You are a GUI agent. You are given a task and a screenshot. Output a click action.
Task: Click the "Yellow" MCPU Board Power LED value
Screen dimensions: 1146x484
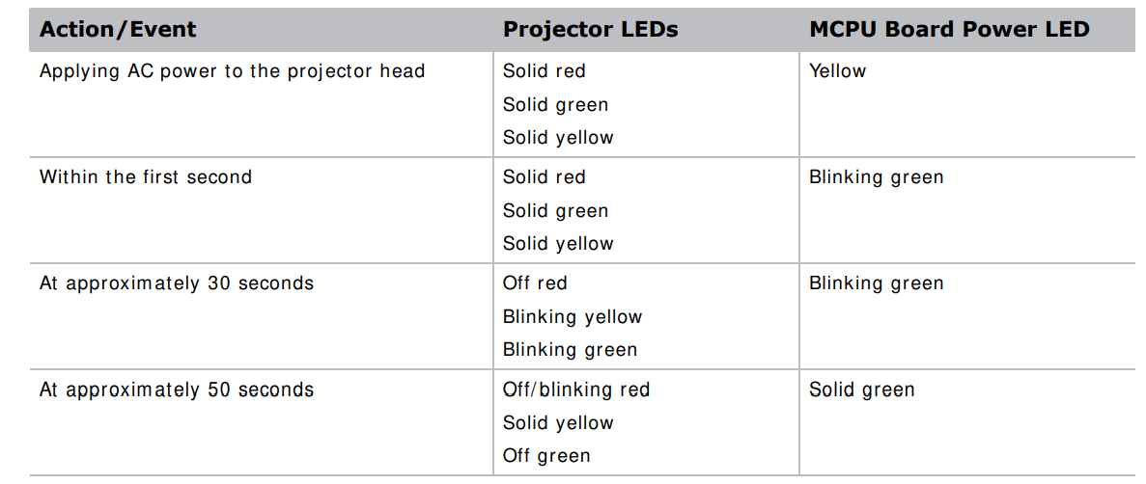pos(837,71)
